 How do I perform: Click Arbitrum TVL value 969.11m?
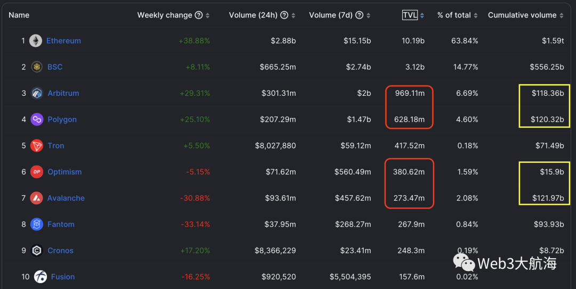tap(410, 93)
